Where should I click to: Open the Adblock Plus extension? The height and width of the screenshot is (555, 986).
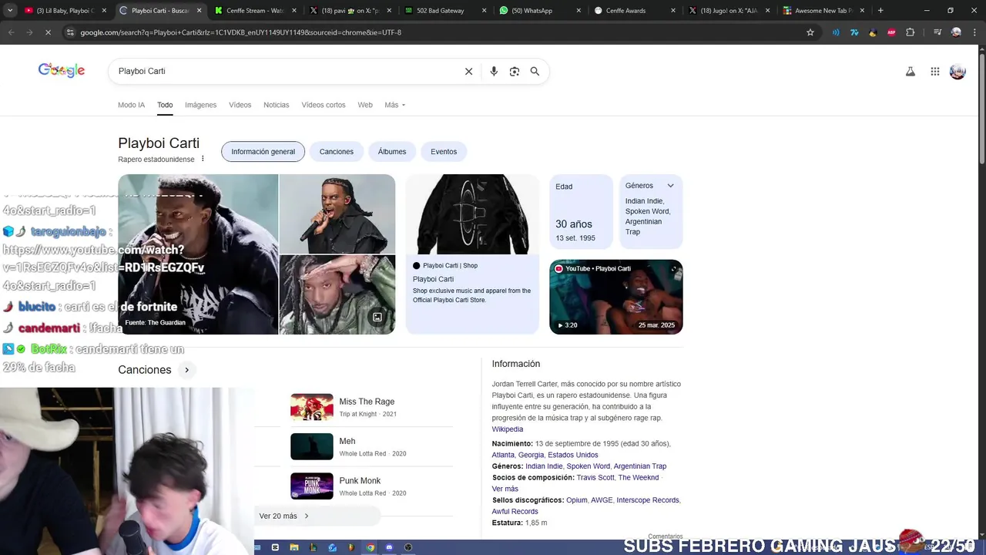[x=891, y=32]
